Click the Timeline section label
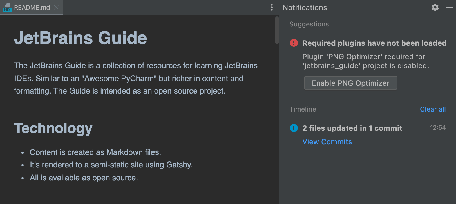This screenshot has height=204, width=456. 303,109
